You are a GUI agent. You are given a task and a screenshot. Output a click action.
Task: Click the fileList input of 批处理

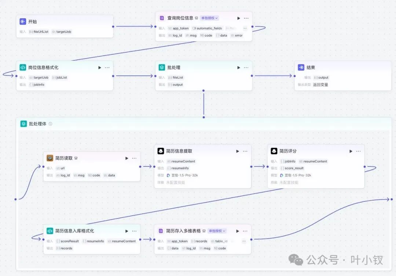click(x=176, y=78)
